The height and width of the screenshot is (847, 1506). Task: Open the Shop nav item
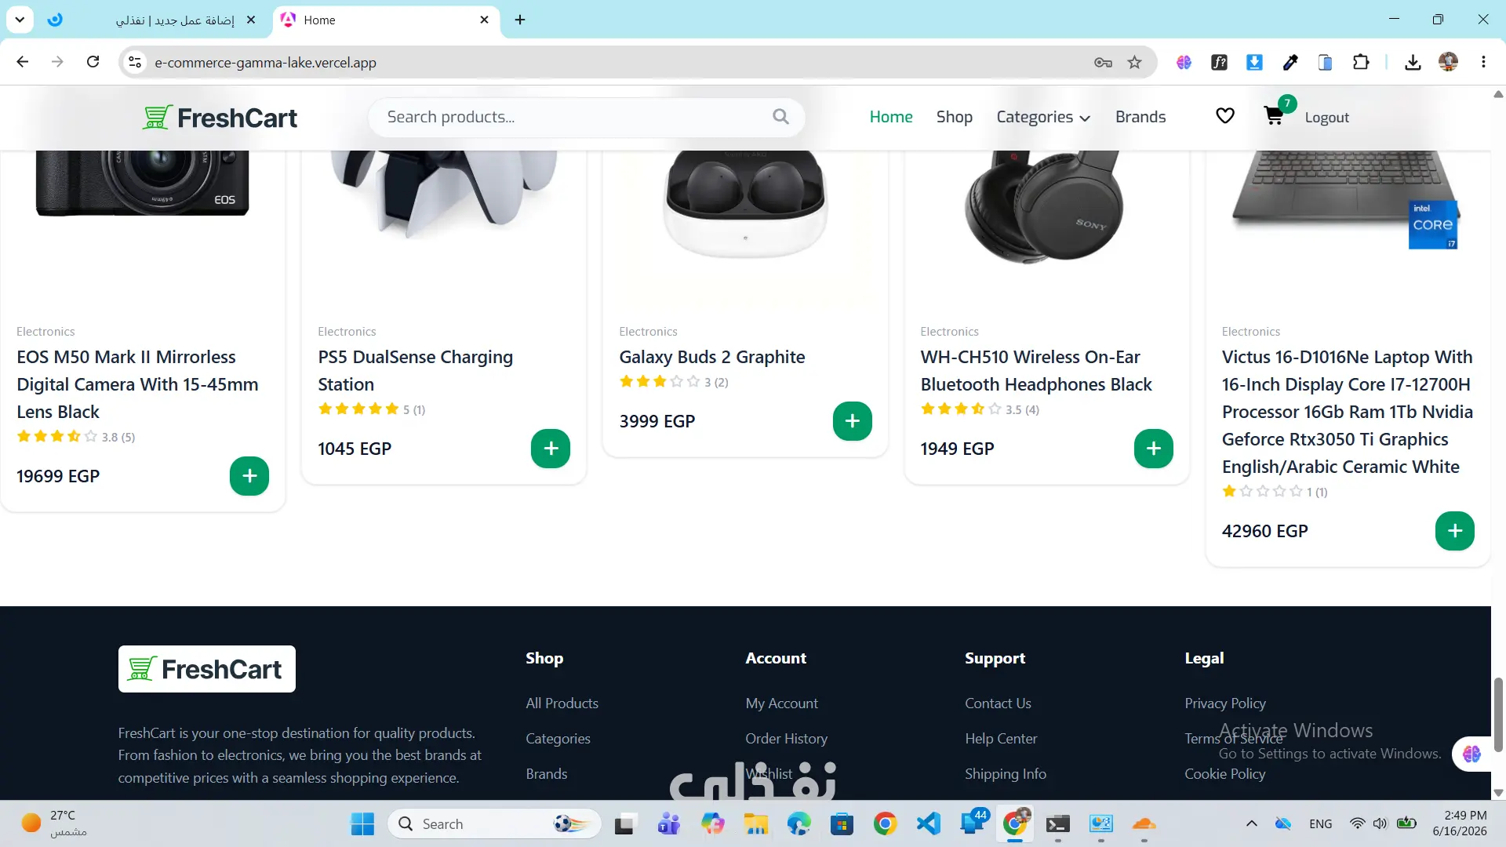click(955, 117)
